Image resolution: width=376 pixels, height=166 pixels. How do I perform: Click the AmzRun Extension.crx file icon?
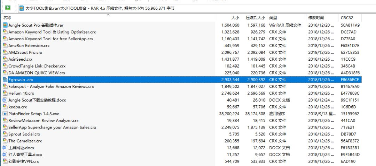click(5, 45)
